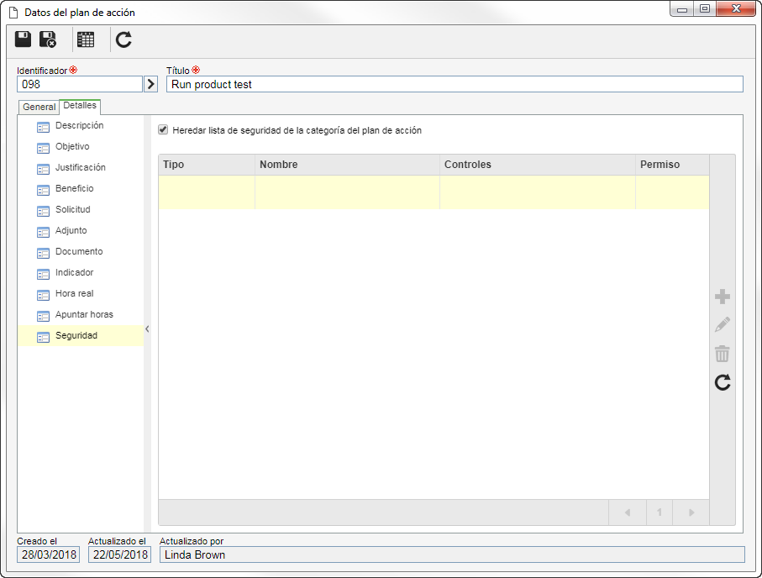
Task: Click the Indicador form icon
Action: [43, 274]
